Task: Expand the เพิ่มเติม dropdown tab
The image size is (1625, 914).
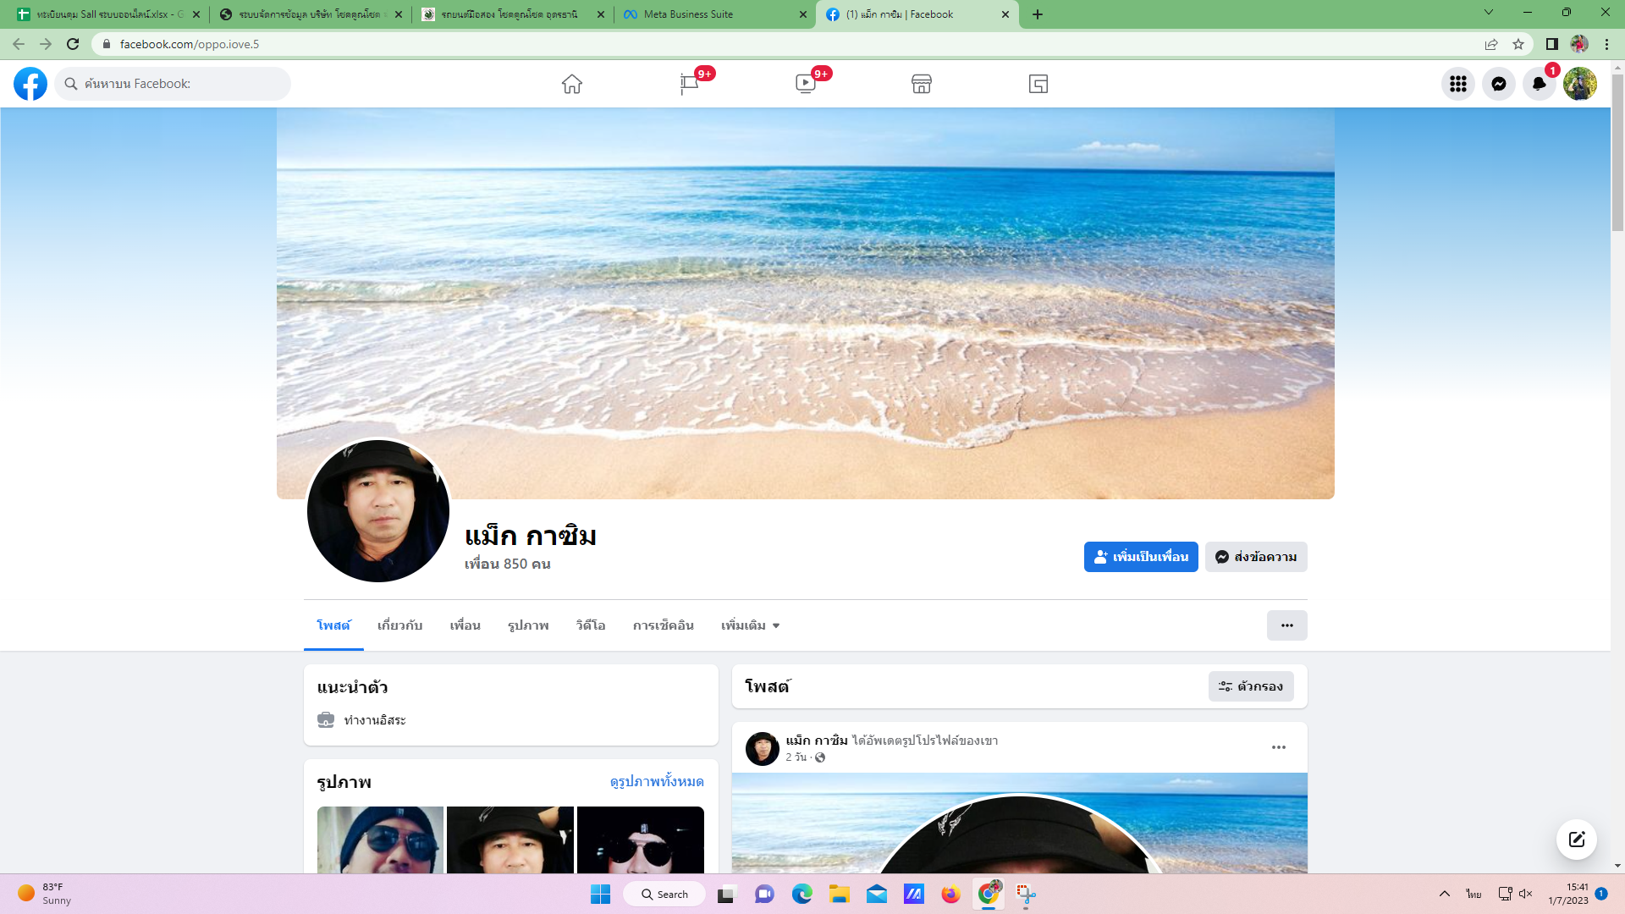Action: tap(750, 625)
